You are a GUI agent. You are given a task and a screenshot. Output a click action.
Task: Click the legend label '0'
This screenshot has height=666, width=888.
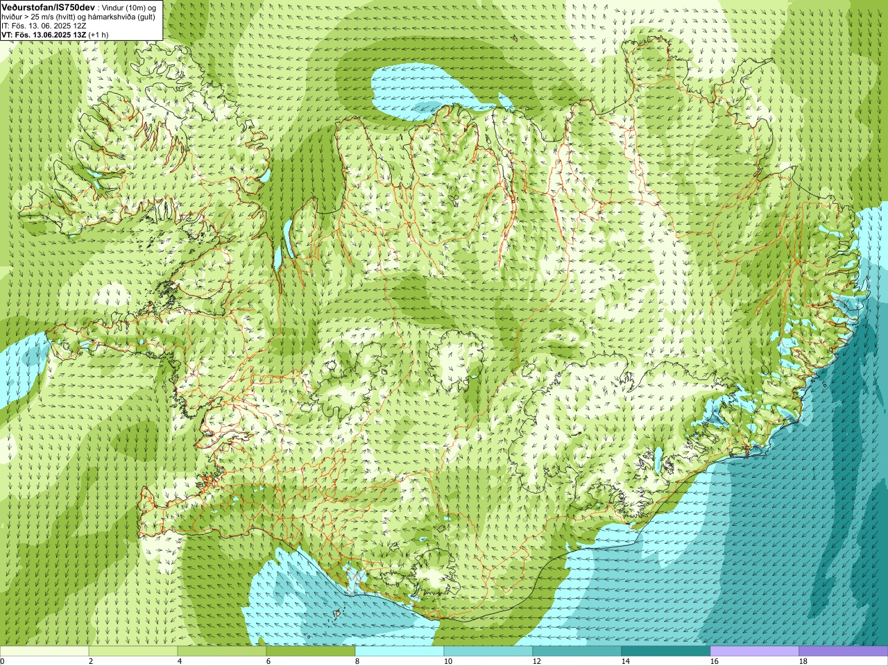tap(3, 661)
